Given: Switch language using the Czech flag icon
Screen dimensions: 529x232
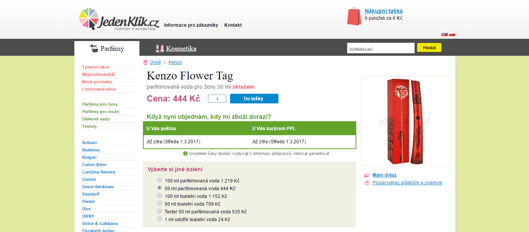Looking at the screenshot, I should coord(452,34).
